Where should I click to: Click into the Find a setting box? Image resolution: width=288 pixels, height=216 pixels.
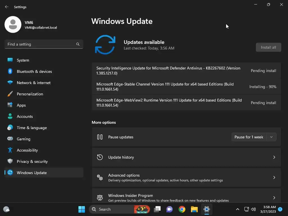(x=44, y=44)
